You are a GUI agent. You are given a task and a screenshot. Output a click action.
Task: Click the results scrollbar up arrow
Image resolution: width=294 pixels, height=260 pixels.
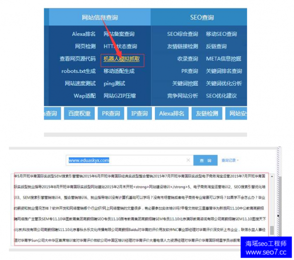(x=271, y=176)
